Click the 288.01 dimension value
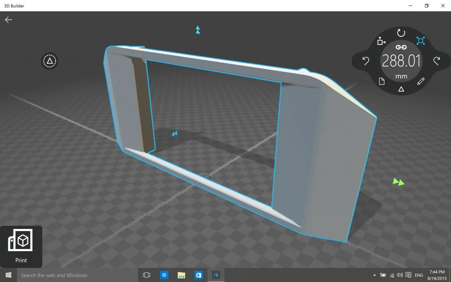The image size is (451, 282). (x=401, y=61)
